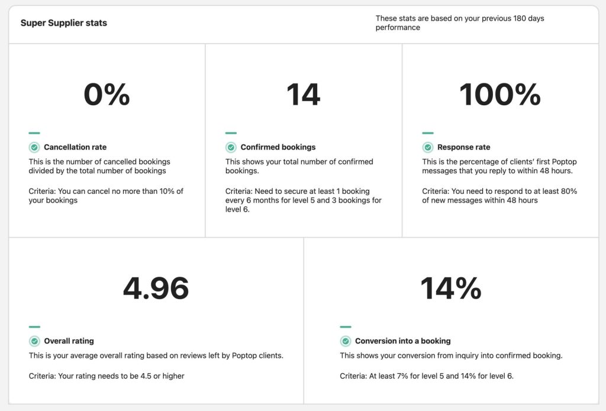Click the 180 days performance note
The image size is (606, 411).
tap(460, 23)
